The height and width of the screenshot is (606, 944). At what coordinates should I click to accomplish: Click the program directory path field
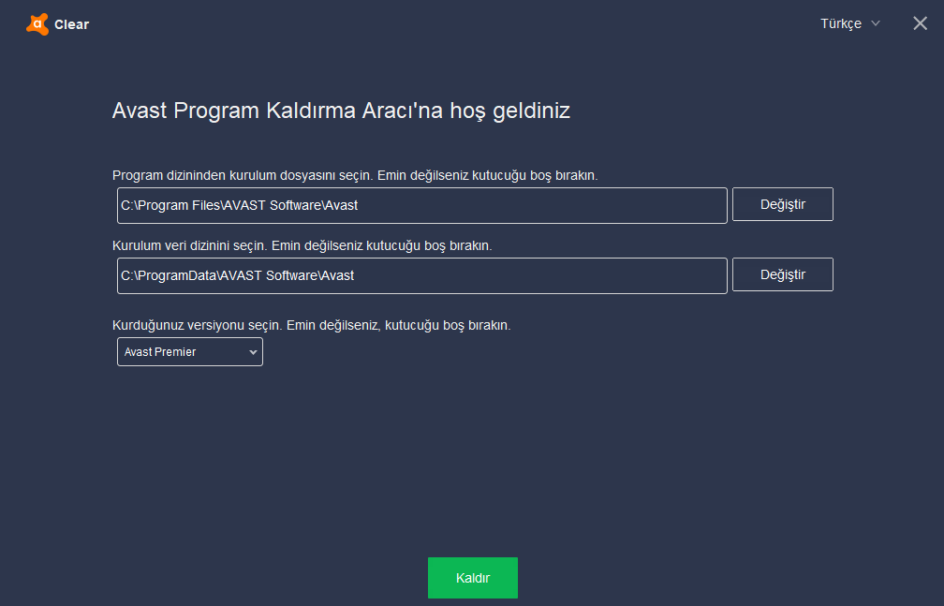pyautogui.click(x=422, y=205)
